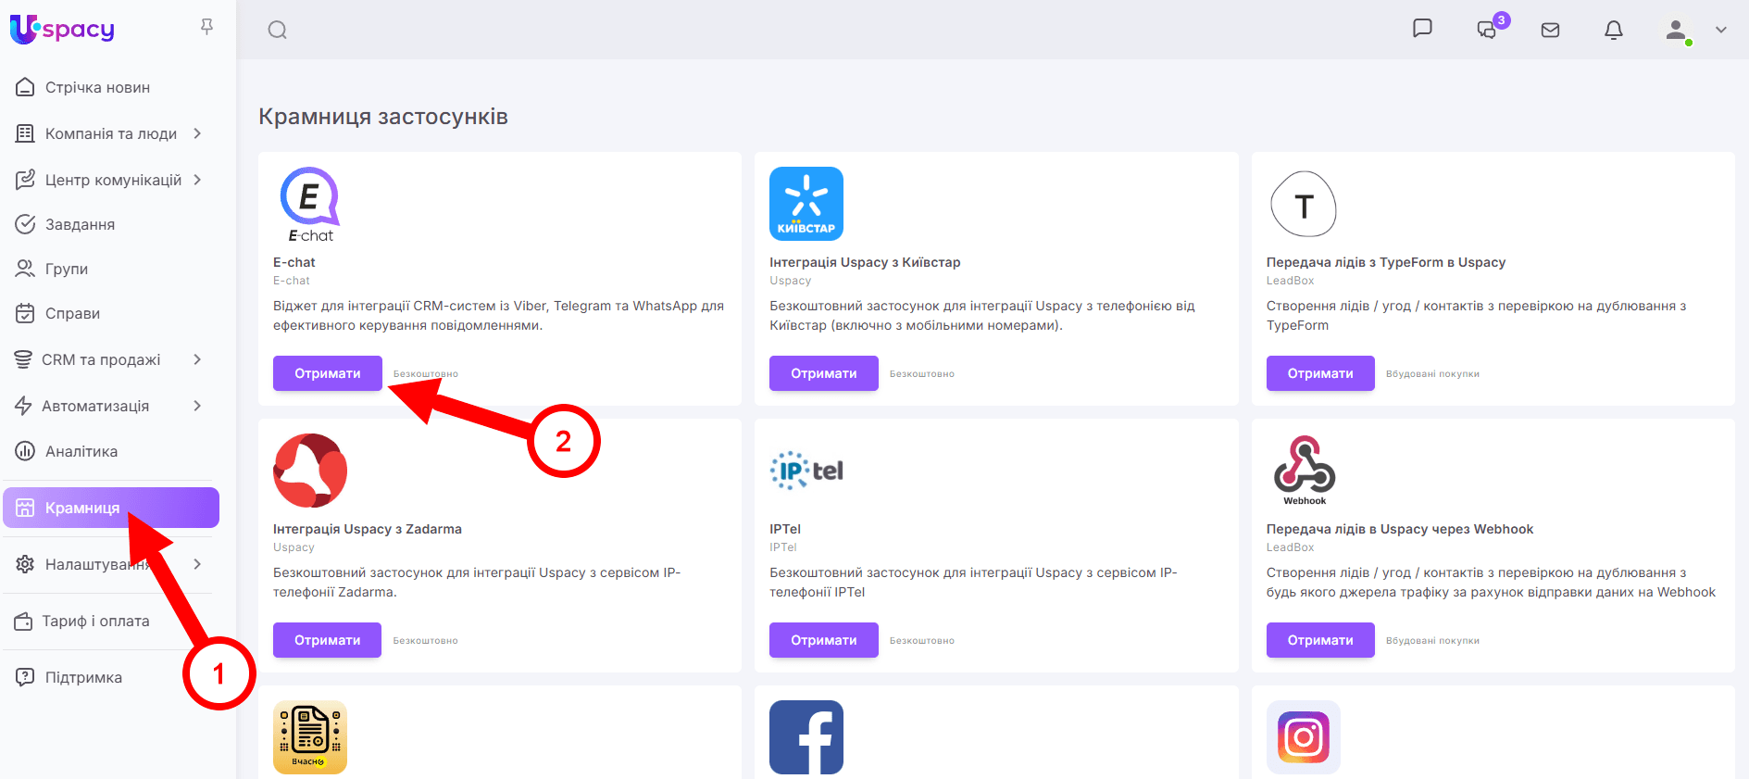Click the IPtel app logo
The height and width of the screenshot is (779, 1749).
tap(806, 471)
